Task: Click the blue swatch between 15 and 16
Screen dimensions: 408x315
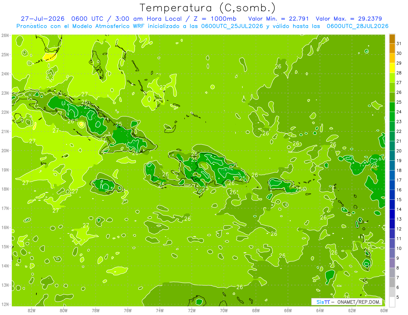Action: coord(392,195)
